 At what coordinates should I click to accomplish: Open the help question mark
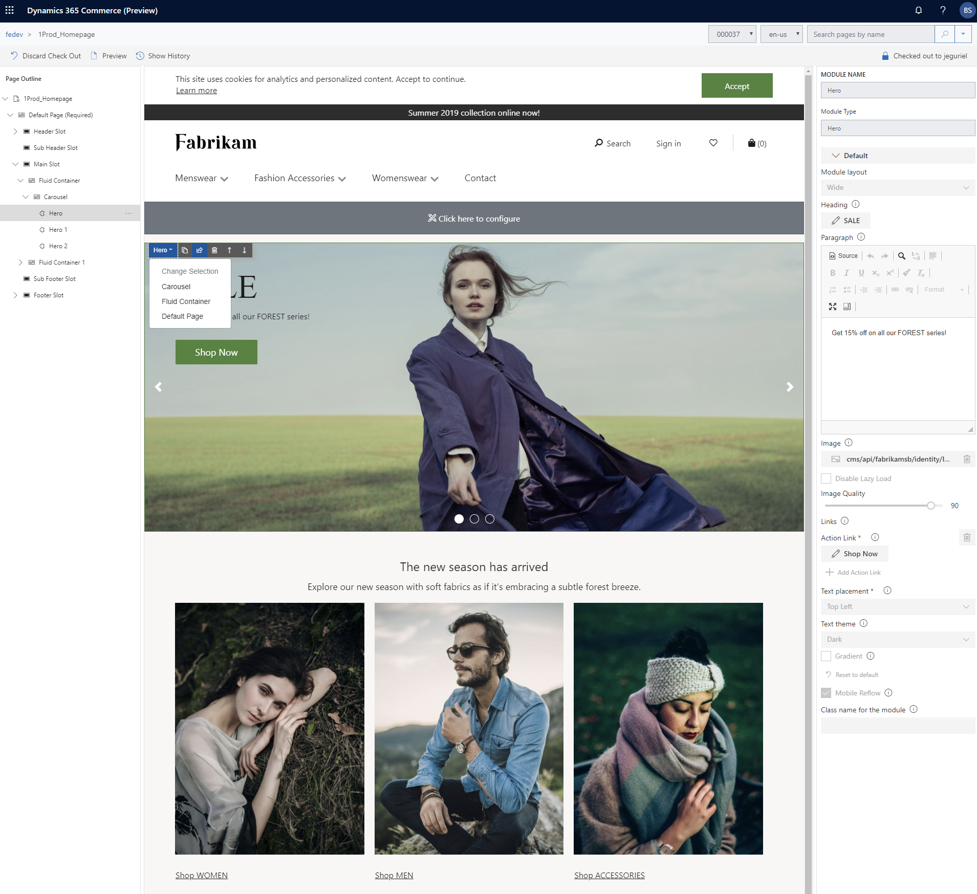(943, 10)
